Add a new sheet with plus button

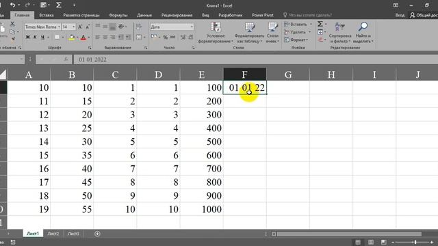tap(97, 234)
